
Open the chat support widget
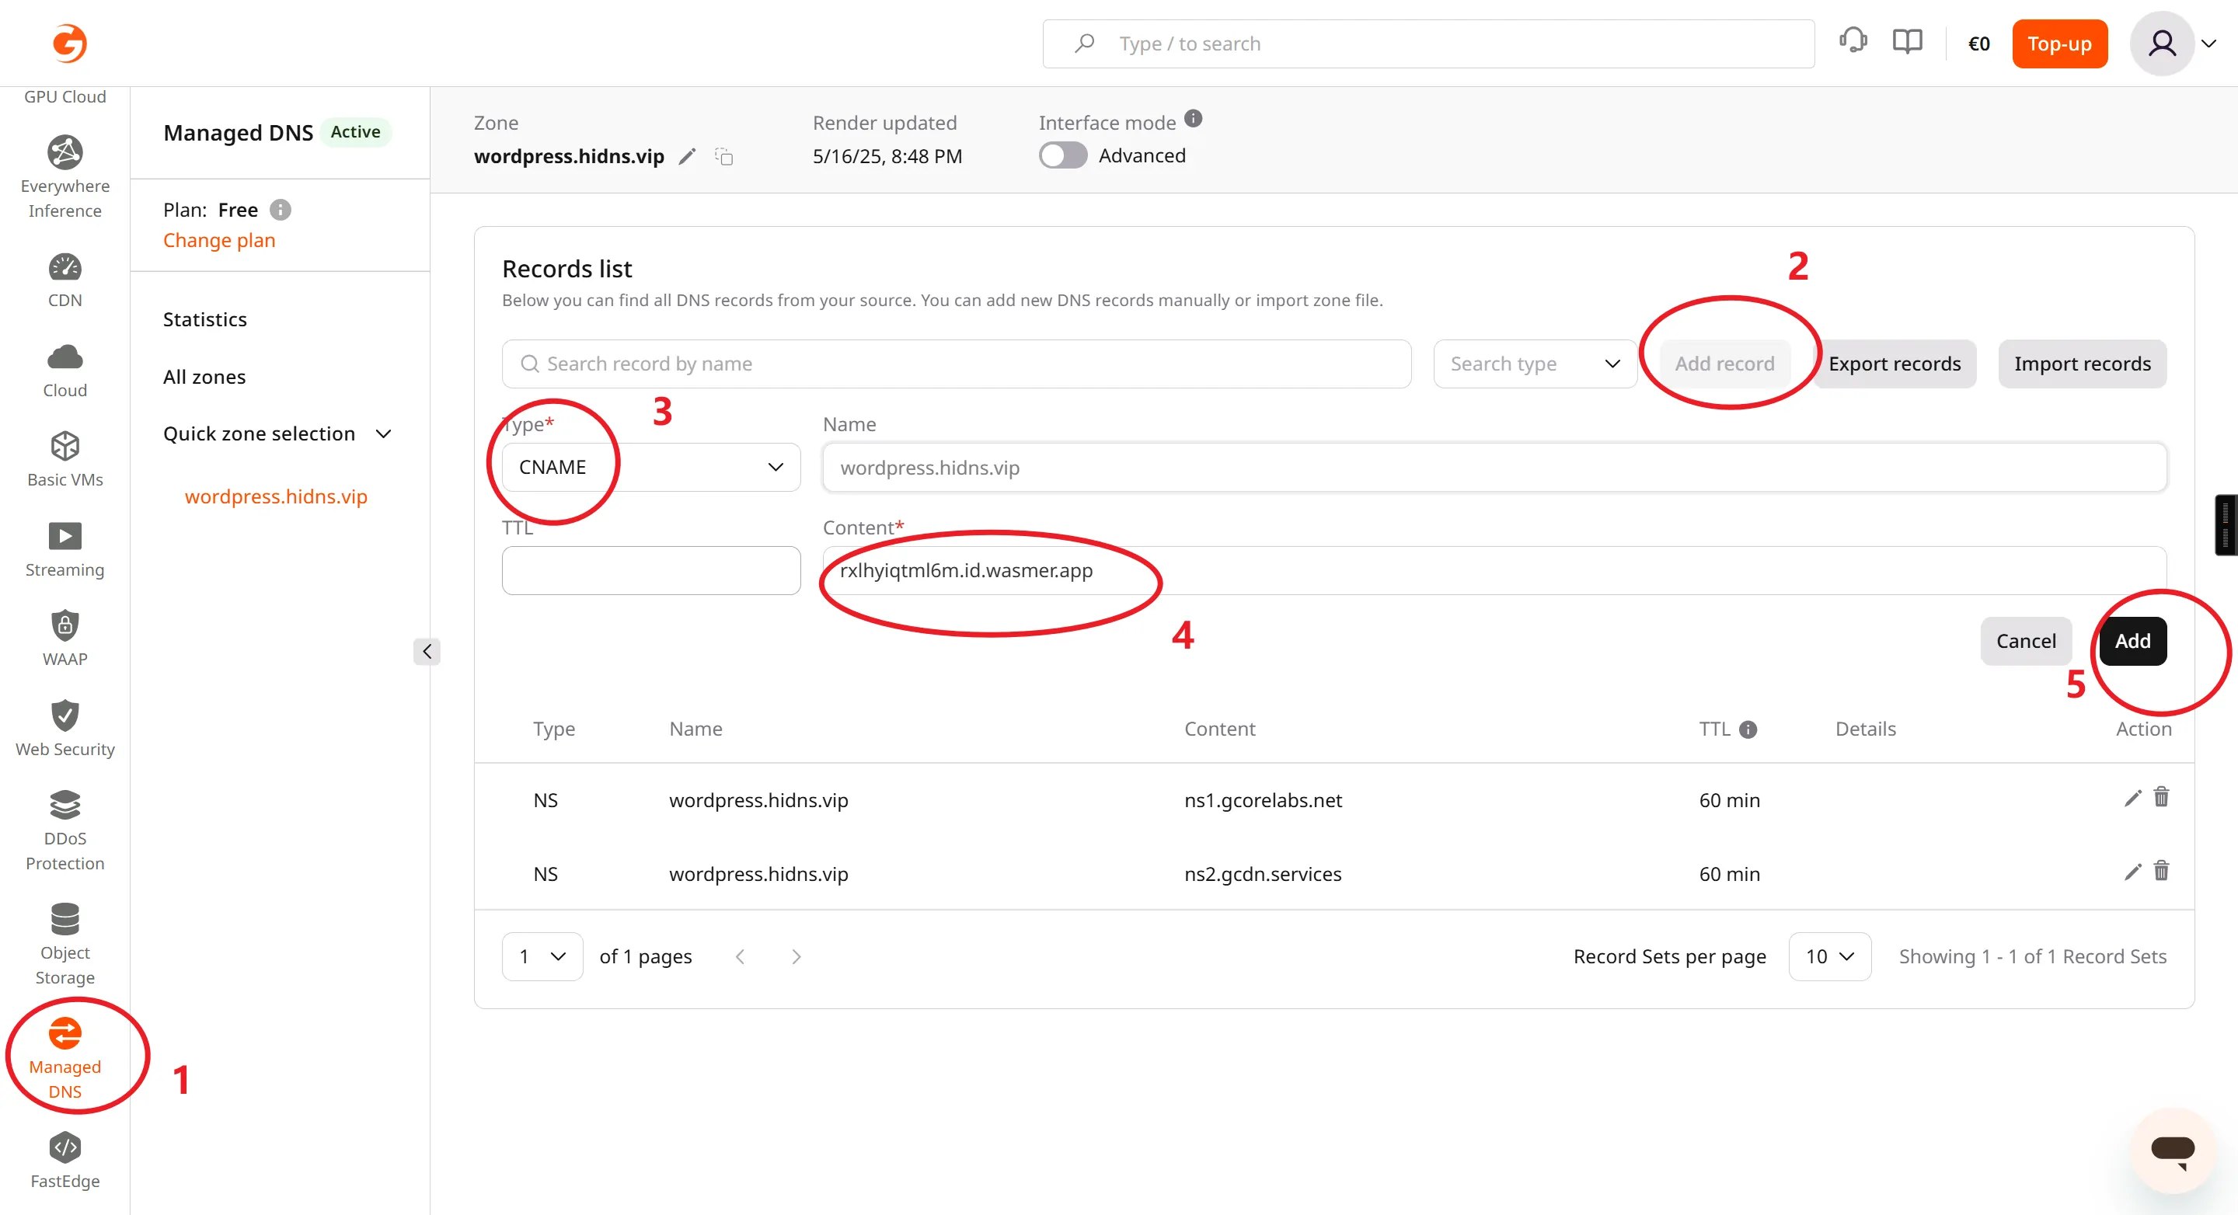pyautogui.click(x=2173, y=1151)
